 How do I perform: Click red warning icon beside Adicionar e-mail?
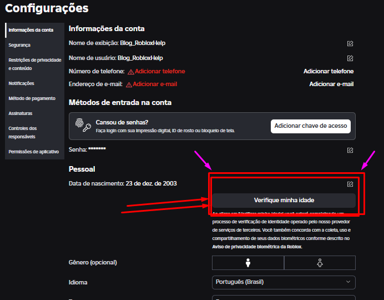tap(129, 84)
